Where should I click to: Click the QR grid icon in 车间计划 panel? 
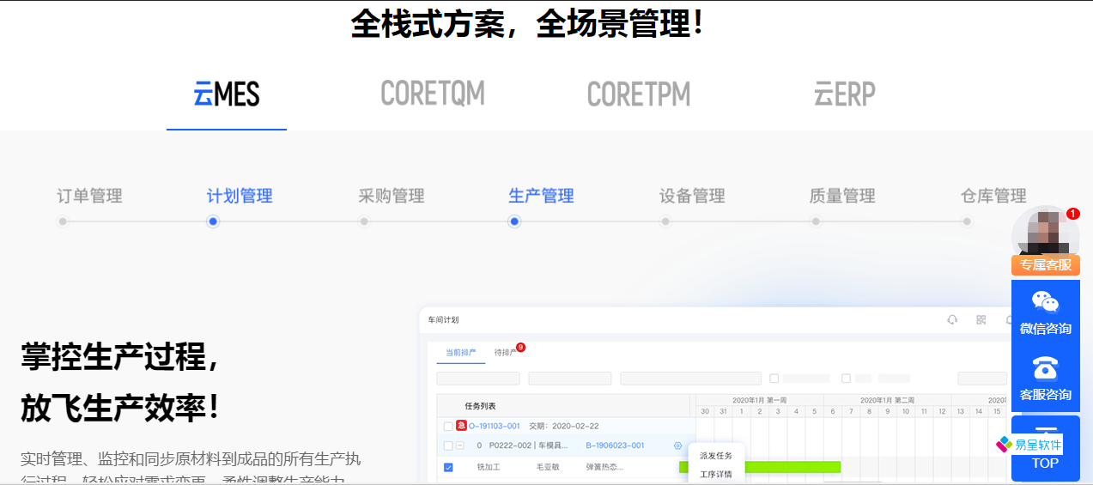(981, 319)
